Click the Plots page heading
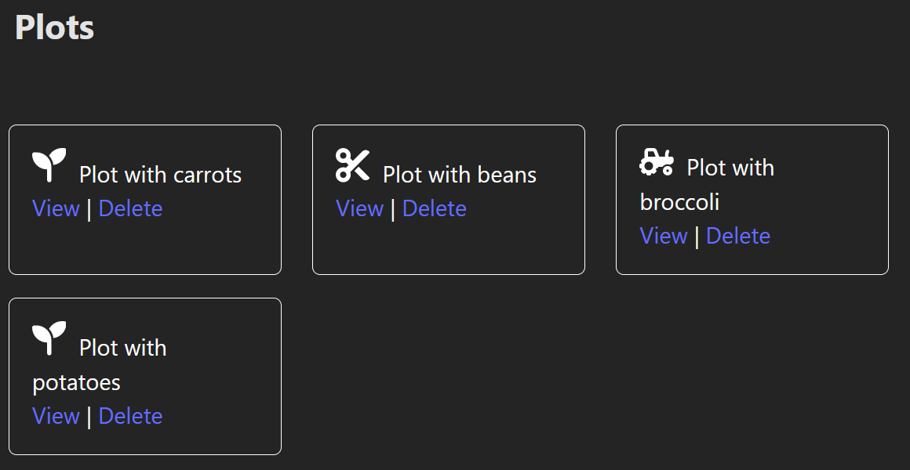The width and height of the screenshot is (910, 470). point(54,27)
